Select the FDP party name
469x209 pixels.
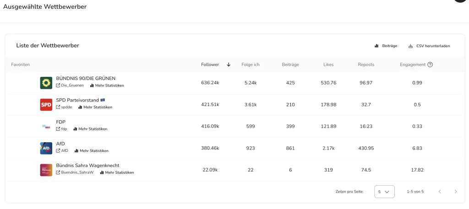(x=61, y=122)
